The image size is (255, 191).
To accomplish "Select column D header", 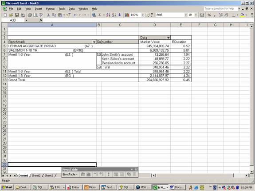I will tap(154, 25).
